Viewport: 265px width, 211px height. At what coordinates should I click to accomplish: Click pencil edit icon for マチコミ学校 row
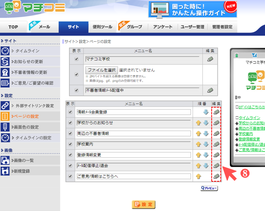click(210, 59)
